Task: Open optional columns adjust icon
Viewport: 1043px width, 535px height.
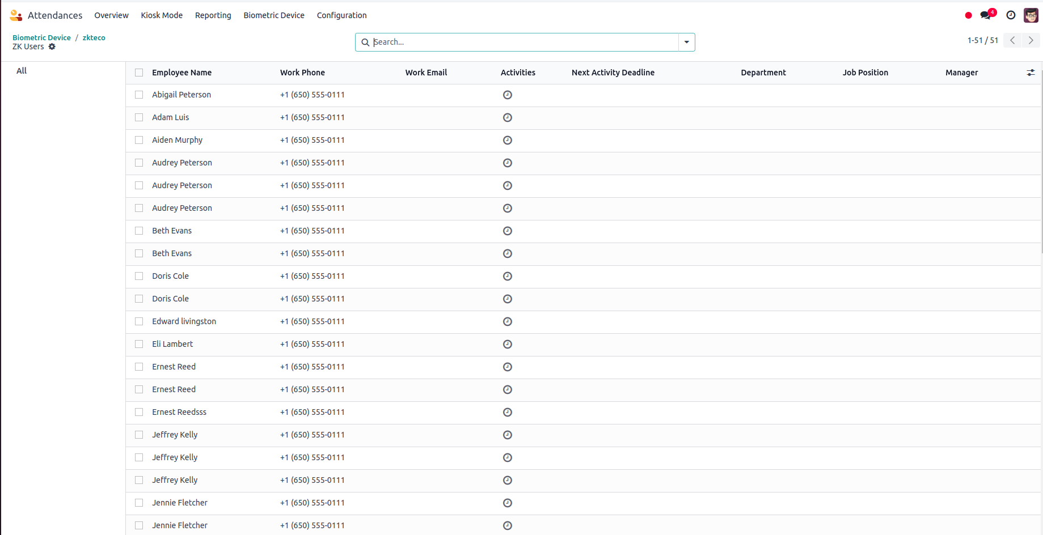Action: pyautogui.click(x=1031, y=73)
